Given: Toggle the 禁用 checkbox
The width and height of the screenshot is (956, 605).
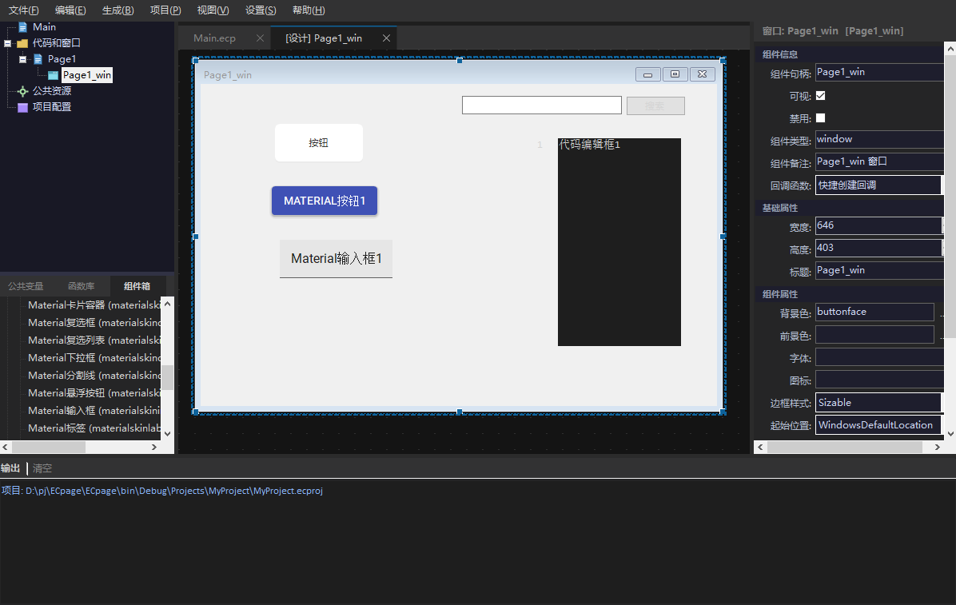Looking at the screenshot, I should pos(821,118).
